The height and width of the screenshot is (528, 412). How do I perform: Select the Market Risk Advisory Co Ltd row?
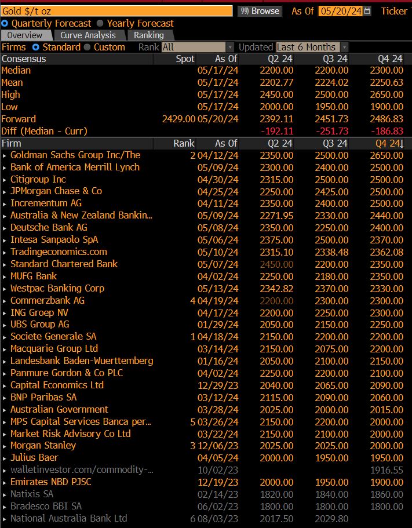tap(206, 434)
